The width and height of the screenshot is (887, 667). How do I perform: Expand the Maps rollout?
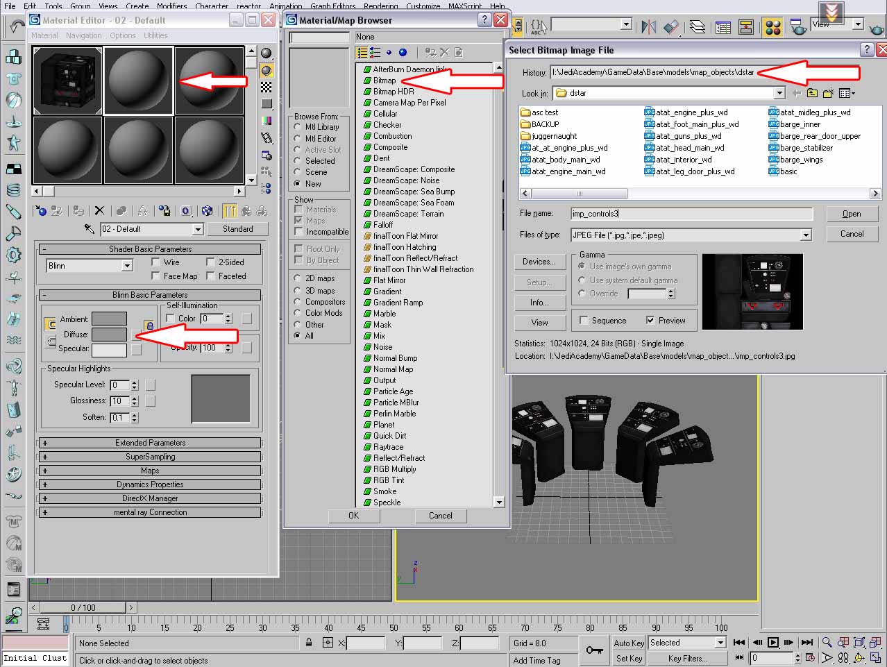point(150,471)
